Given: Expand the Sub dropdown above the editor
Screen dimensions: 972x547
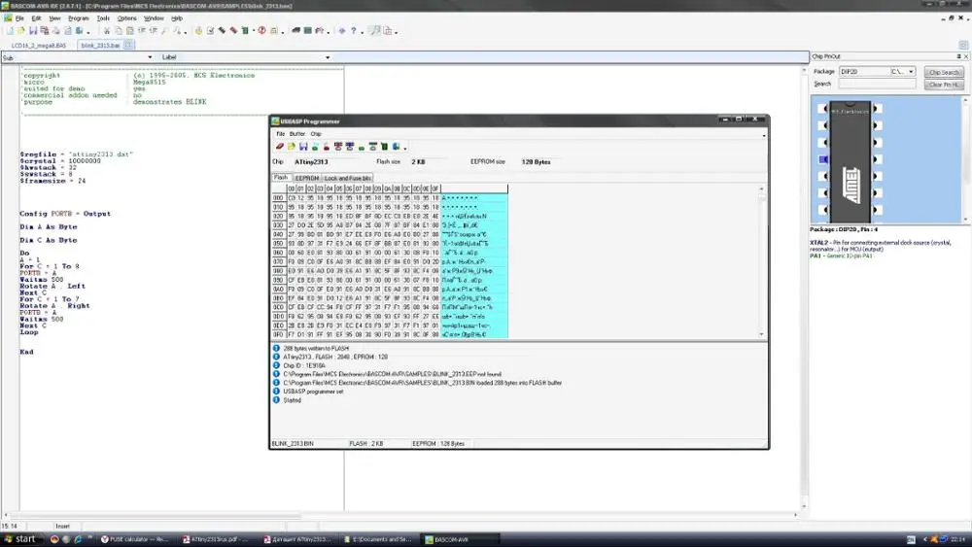Looking at the screenshot, I should (x=150, y=57).
